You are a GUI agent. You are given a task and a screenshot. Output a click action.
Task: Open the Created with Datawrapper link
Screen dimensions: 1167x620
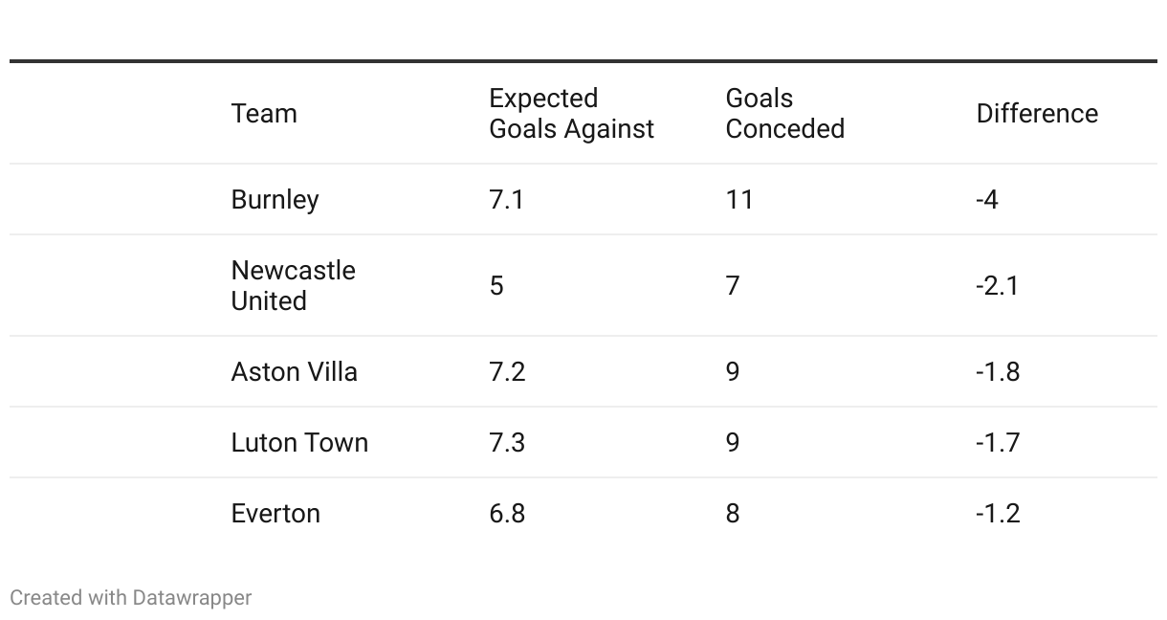[131, 597]
